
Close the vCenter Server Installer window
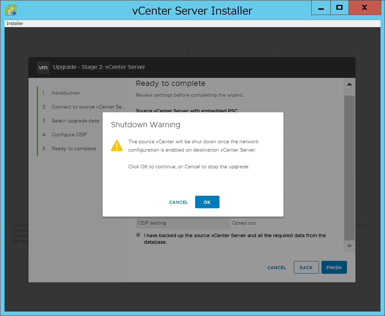pos(364,8)
